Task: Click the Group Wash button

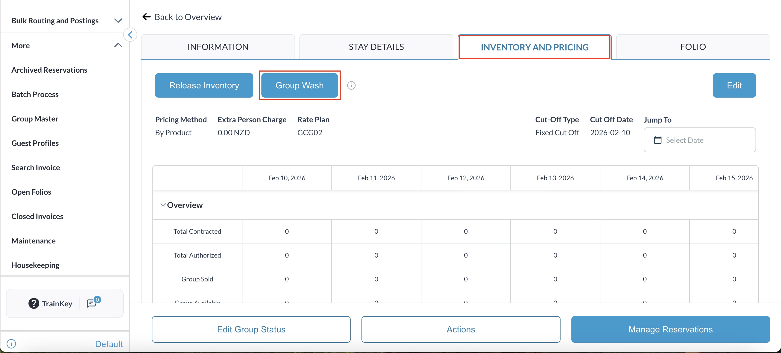Action: [x=300, y=85]
